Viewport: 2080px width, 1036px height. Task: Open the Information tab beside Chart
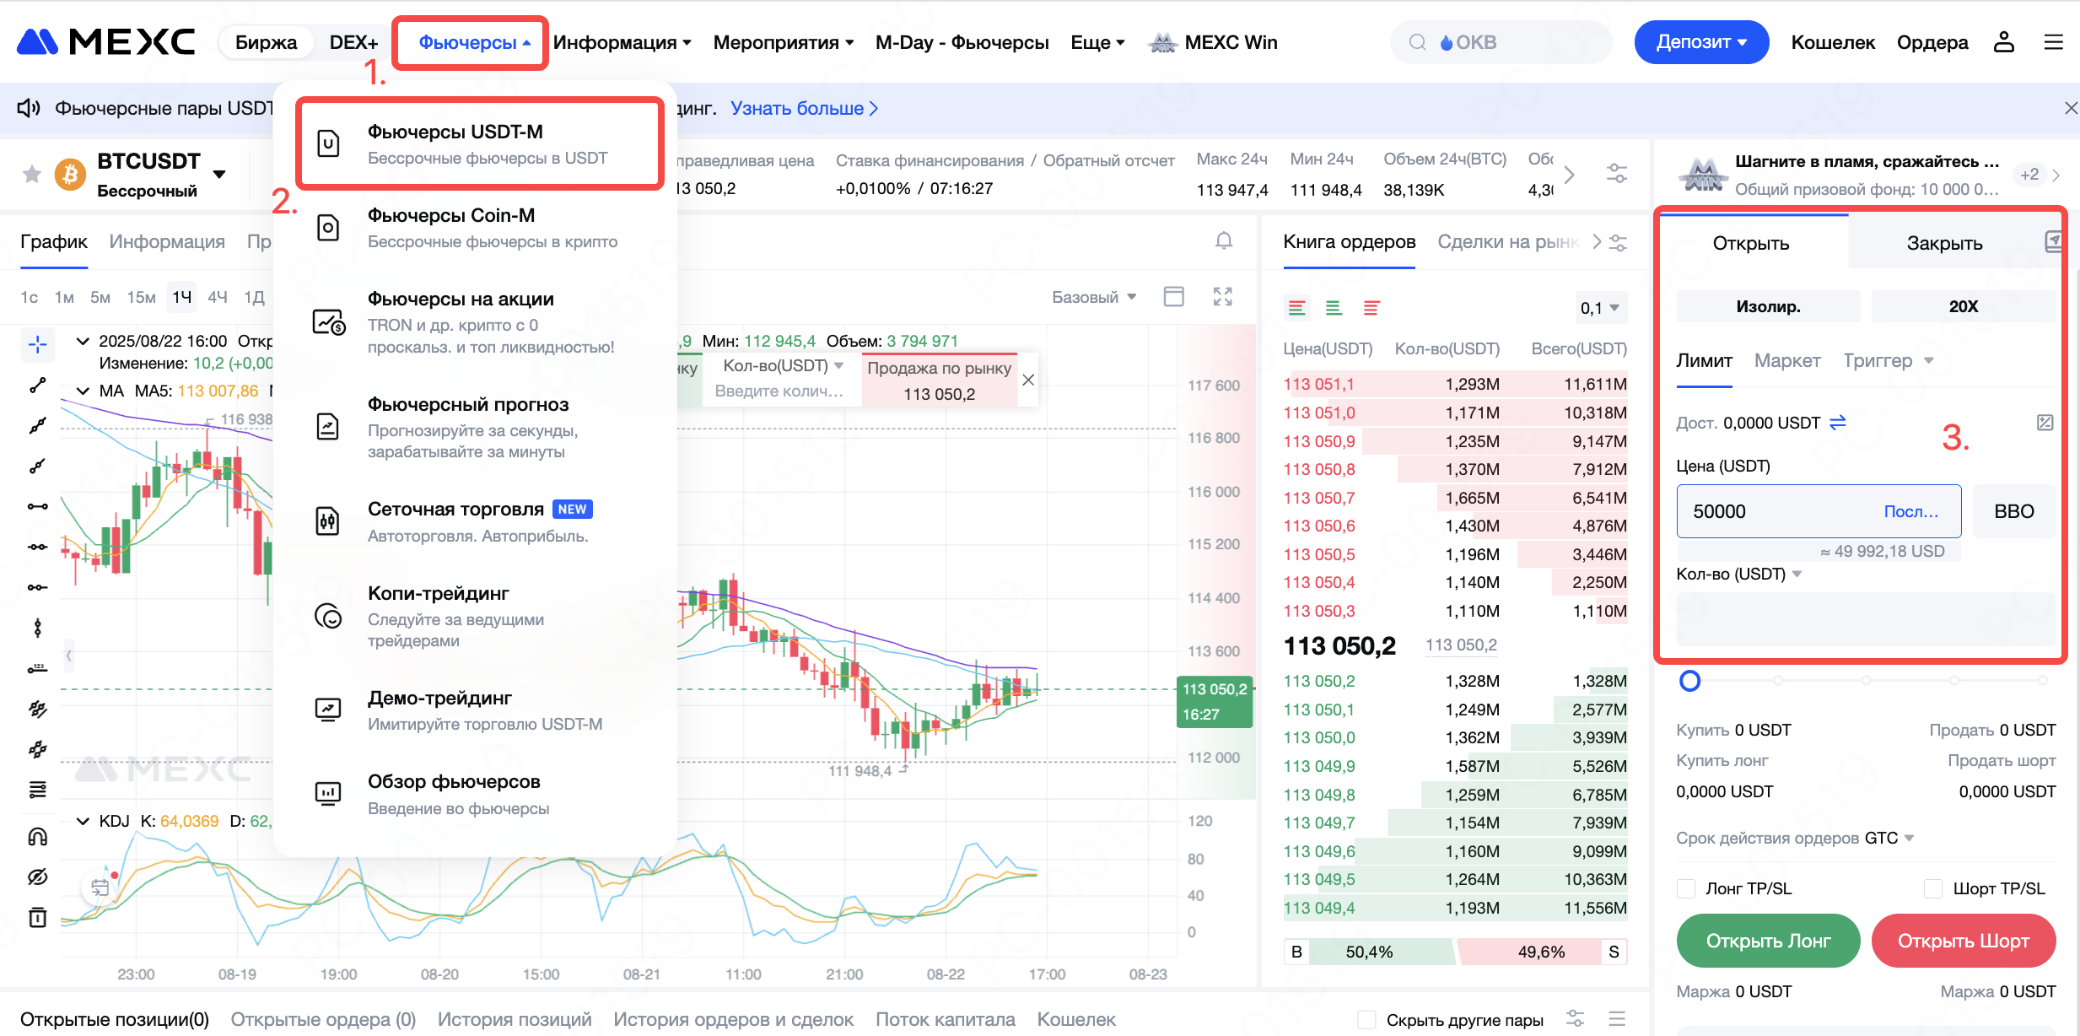point(167,241)
